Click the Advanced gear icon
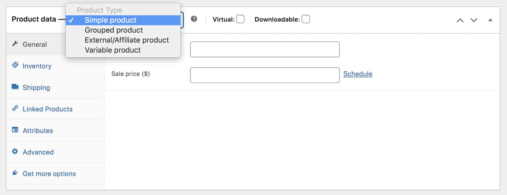 (x=15, y=151)
